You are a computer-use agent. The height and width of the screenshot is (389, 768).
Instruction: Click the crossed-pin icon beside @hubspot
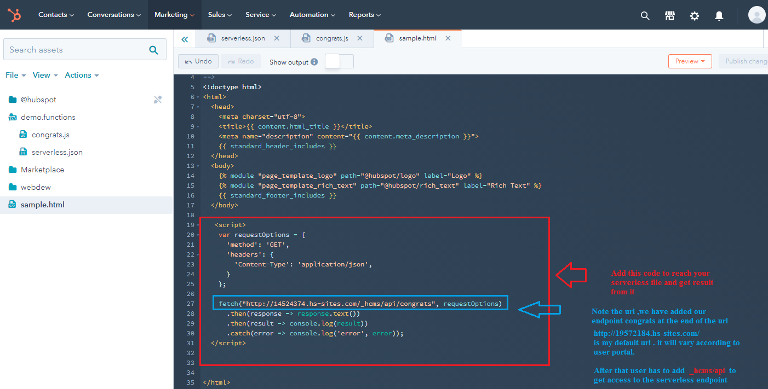158,99
